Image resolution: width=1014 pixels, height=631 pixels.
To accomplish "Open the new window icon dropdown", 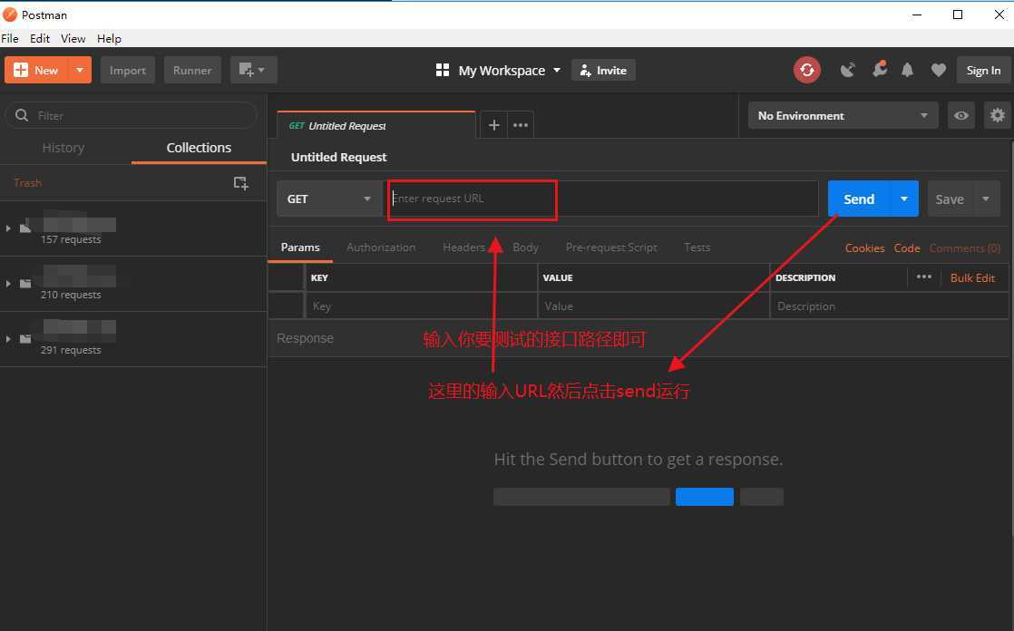I will click(x=254, y=70).
